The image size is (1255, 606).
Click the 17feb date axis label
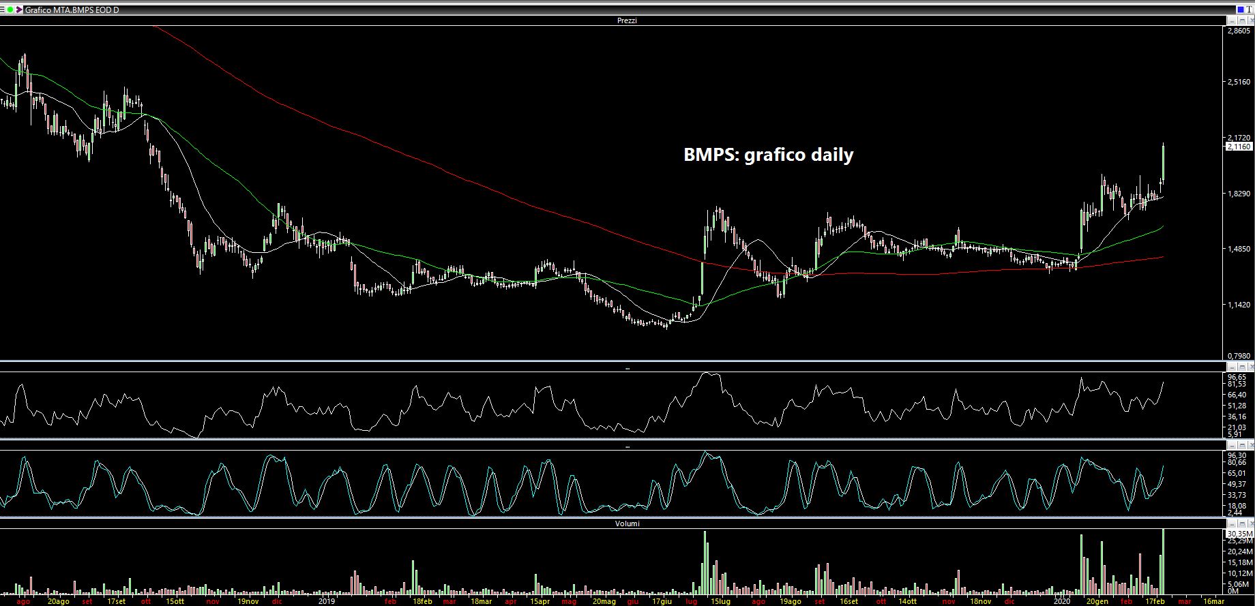pyautogui.click(x=1155, y=602)
